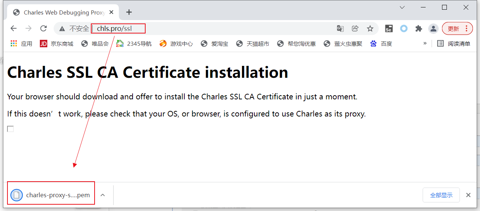Select the Charles Web Debugging Proxy tab
480x211 pixels.
click(x=63, y=12)
